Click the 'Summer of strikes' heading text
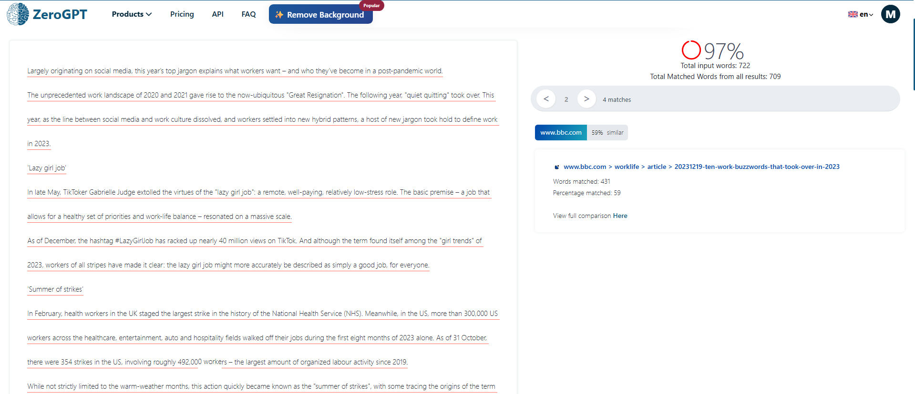Screen dimensions: 915x394 [x=55, y=289]
